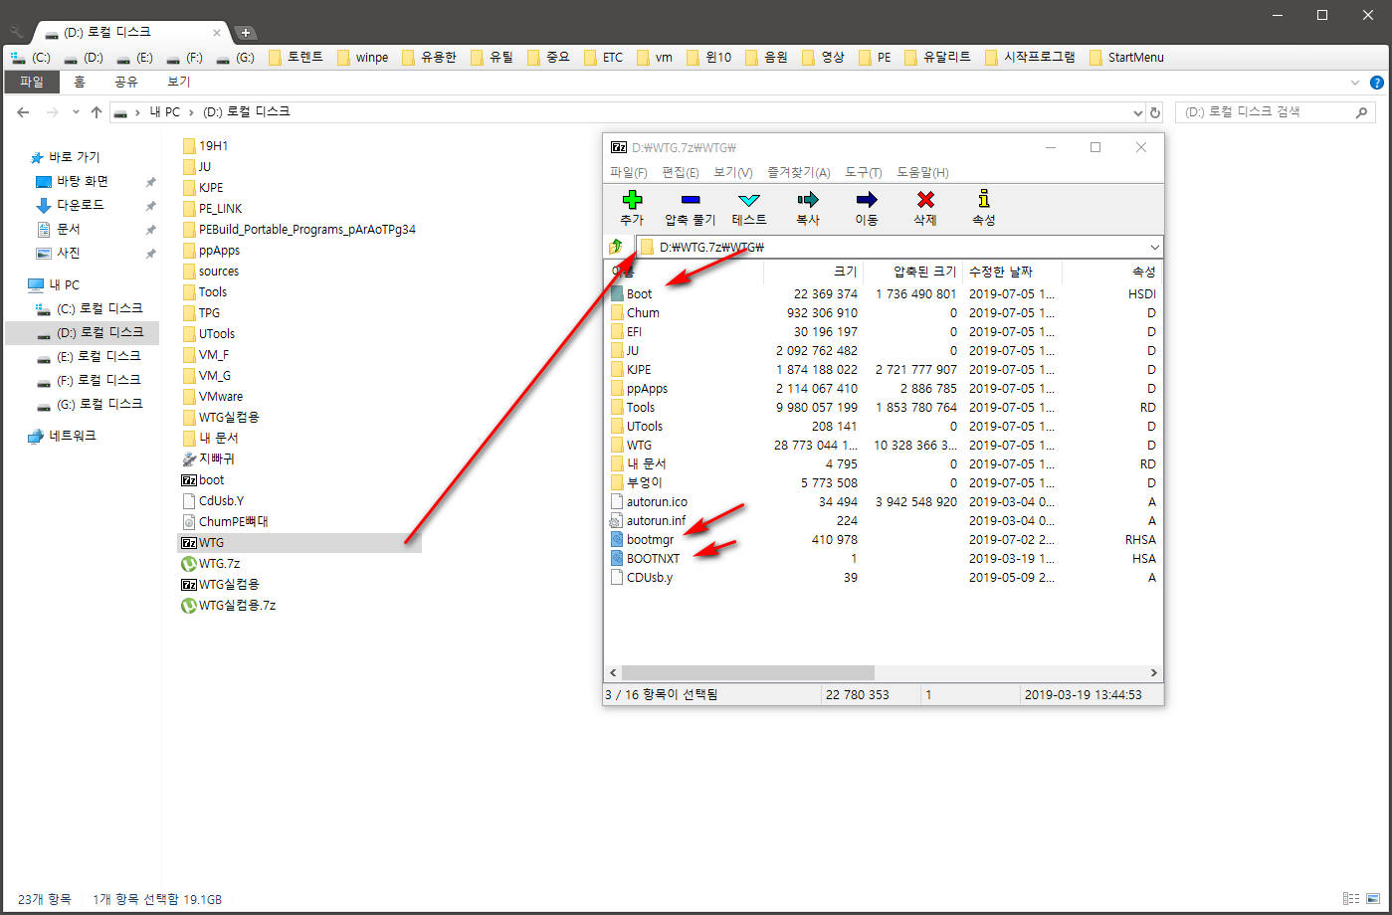The image size is (1392, 915).
Task: Open the 7-Zip 보기(V) menu
Action: [733, 173]
